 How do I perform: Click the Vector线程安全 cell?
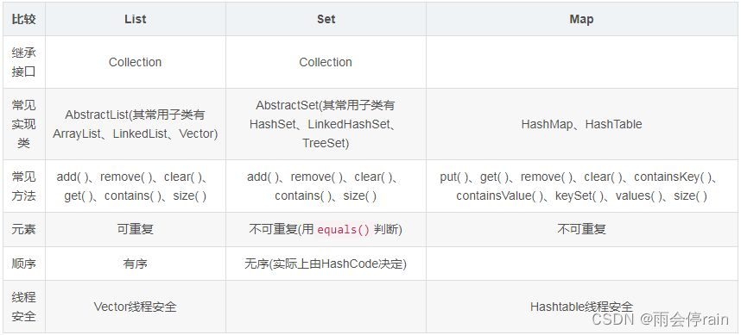[135, 307]
